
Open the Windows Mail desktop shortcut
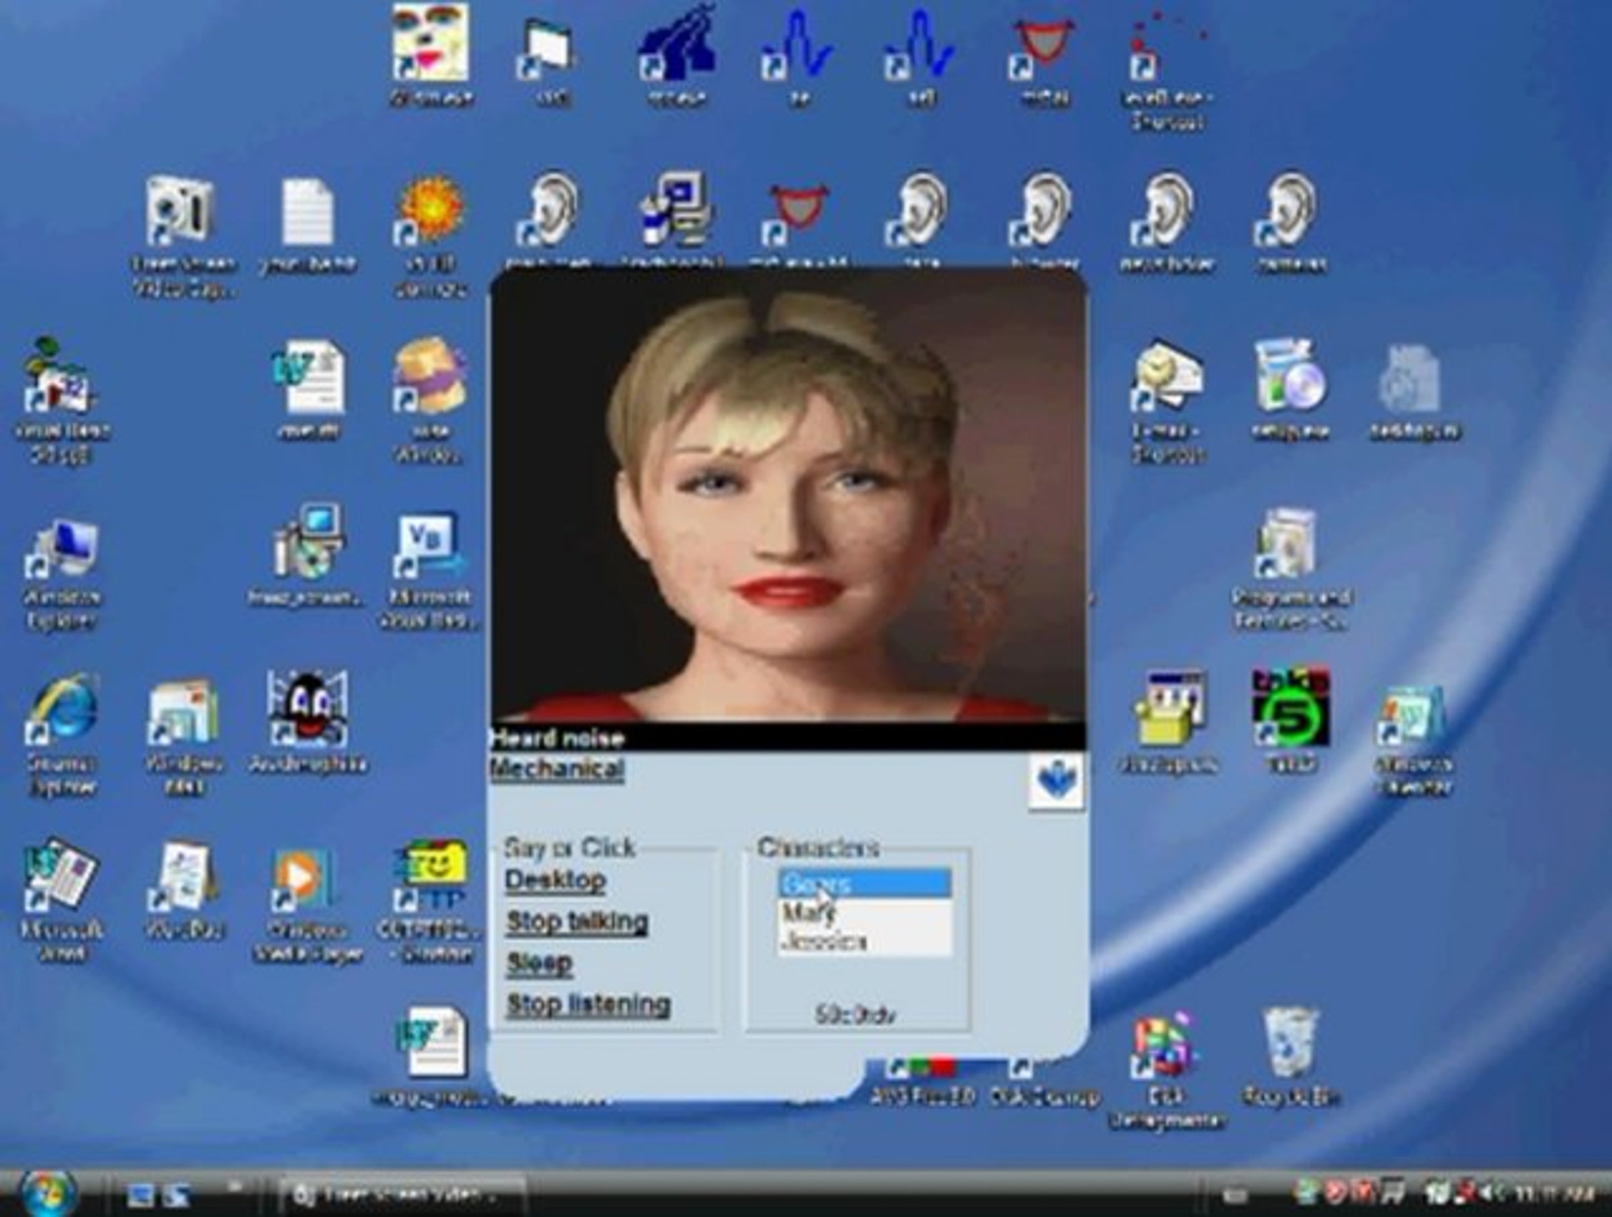[x=183, y=735]
